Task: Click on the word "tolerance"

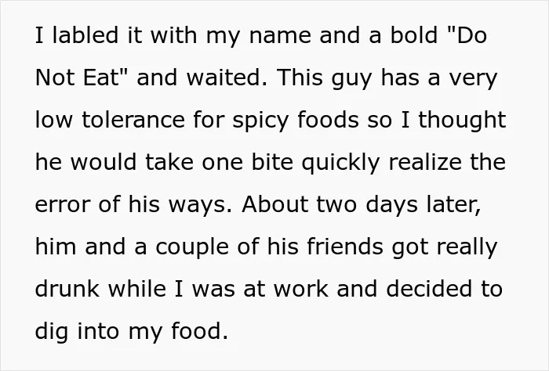Action: [x=133, y=120]
